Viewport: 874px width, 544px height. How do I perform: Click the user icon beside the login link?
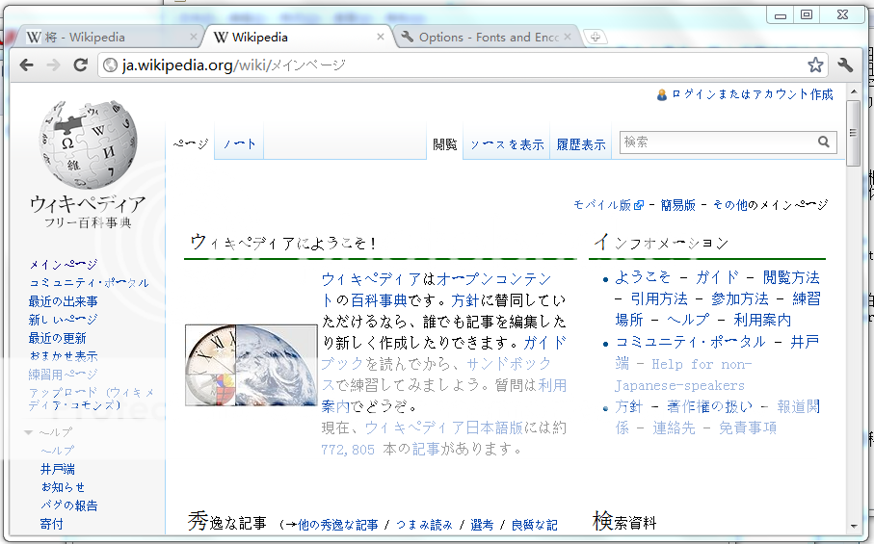(662, 94)
